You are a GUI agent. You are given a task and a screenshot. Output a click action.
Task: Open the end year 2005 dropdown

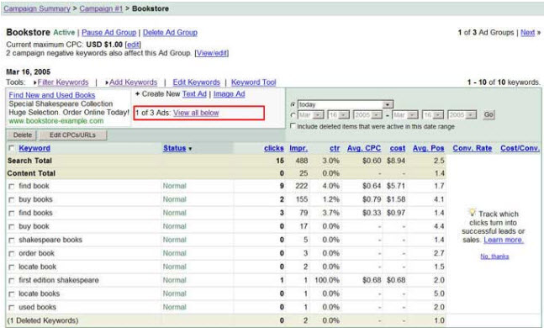pyautogui.click(x=462, y=115)
